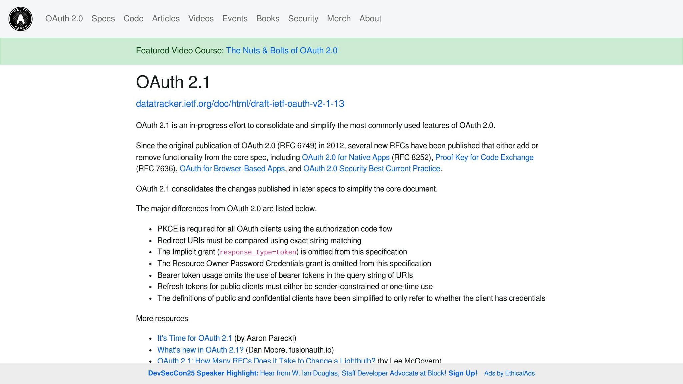683x384 pixels.
Task: Open the draft-ietf-oauth-v2-1-13 datatracker link
Action: (240, 104)
